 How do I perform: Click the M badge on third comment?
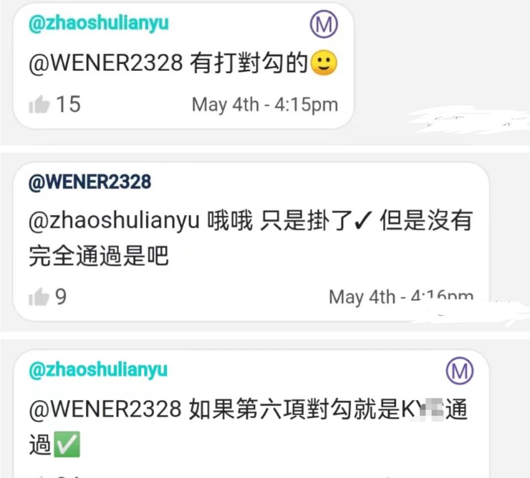click(459, 370)
